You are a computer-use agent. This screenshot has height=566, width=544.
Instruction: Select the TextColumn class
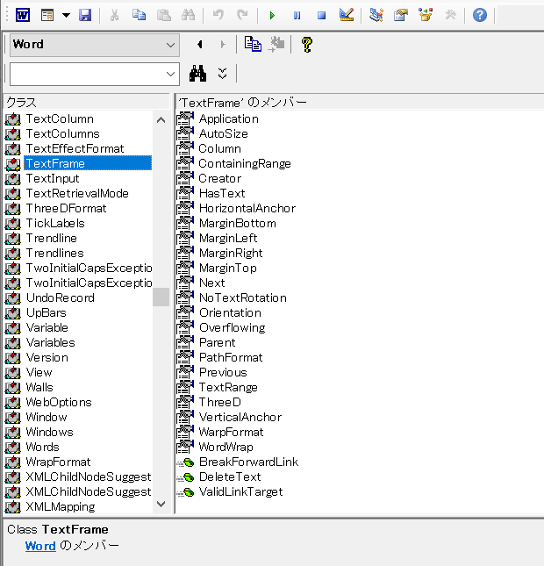pos(60,118)
